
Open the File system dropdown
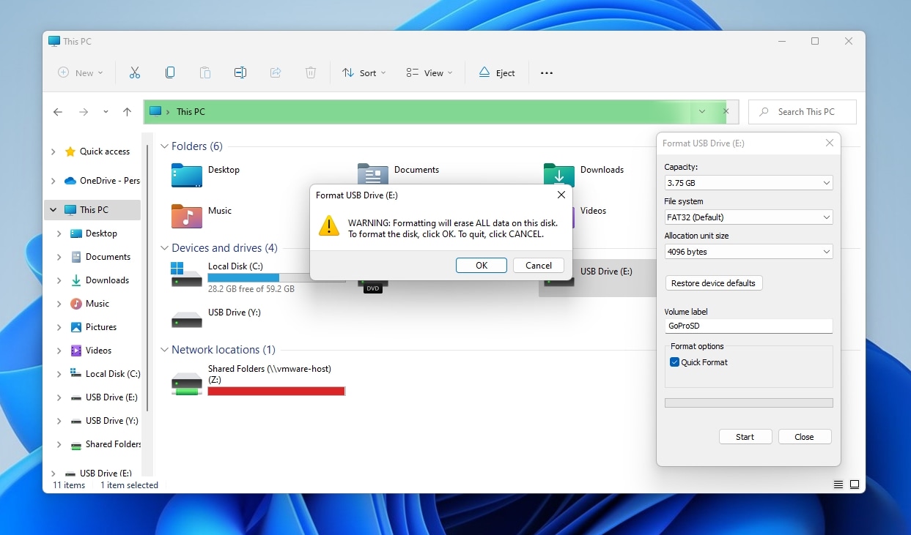click(748, 217)
